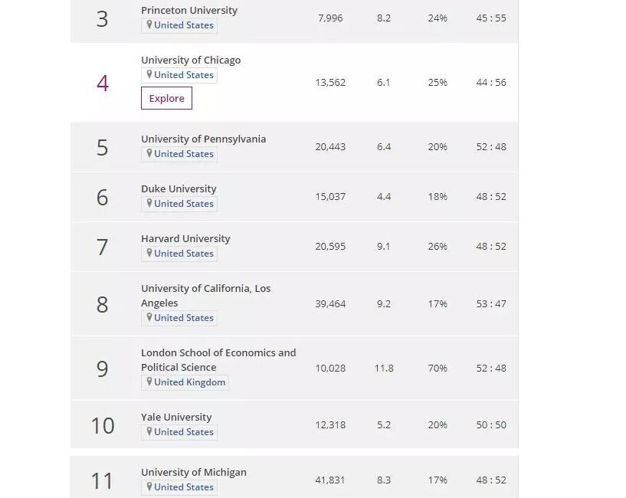626x498 pixels.
Task: Click location pin icon next to United Kingdom
Action: pos(149,382)
